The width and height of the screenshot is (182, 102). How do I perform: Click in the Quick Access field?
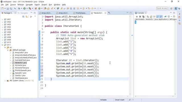point(162,8)
